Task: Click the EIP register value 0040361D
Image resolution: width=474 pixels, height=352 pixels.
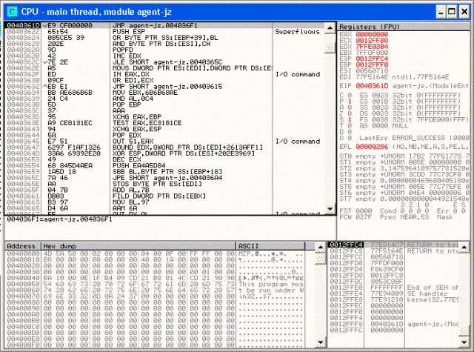Action: point(372,86)
